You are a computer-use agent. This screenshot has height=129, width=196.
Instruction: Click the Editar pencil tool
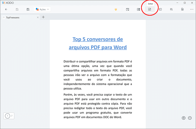[x=149, y=9]
